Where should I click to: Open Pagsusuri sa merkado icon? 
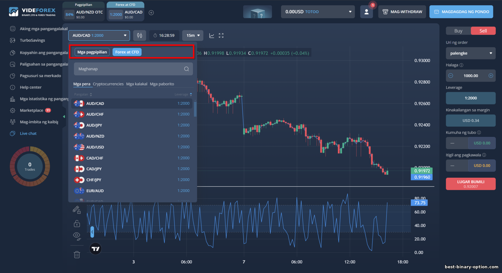click(x=13, y=76)
